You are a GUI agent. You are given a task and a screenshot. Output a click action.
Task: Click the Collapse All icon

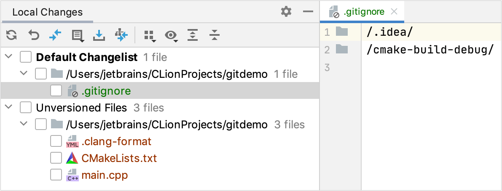215,36
